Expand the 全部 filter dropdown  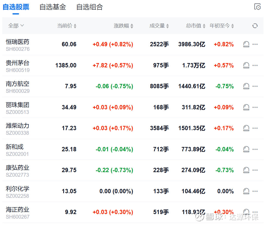[16, 26]
